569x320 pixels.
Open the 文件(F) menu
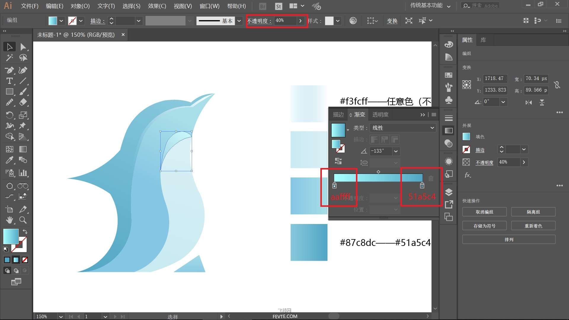(x=30, y=6)
